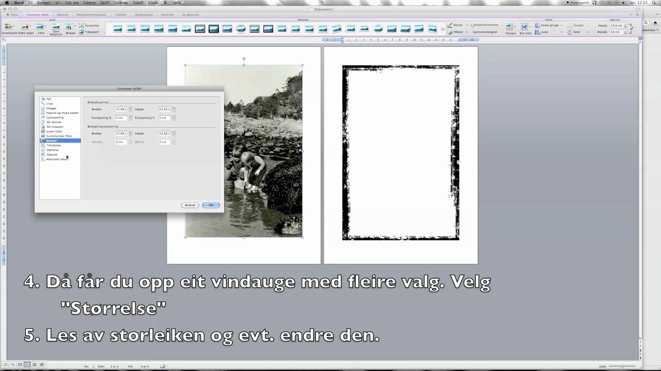Click the grunge frame image on page two

point(401,153)
